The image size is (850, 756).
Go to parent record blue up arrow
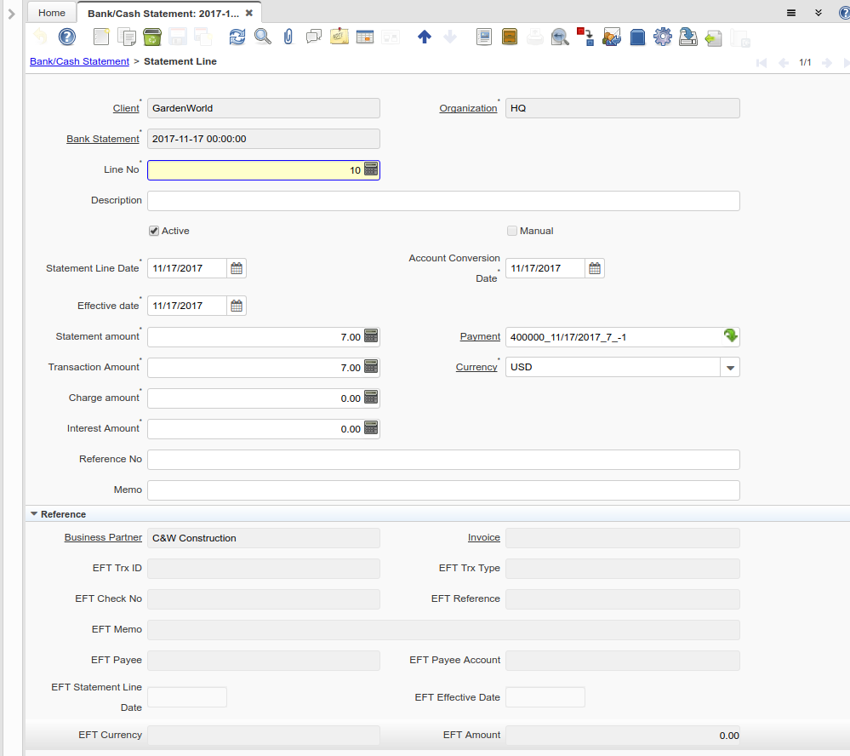coord(424,37)
